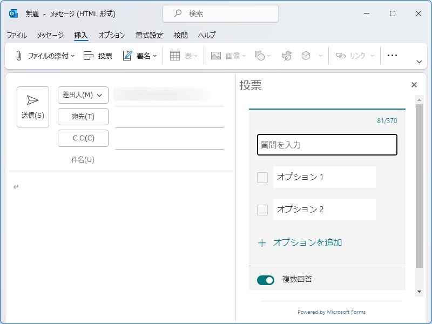Click the search magnifier icon
The width and height of the screenshot is (432, 324).
point(178,13)
